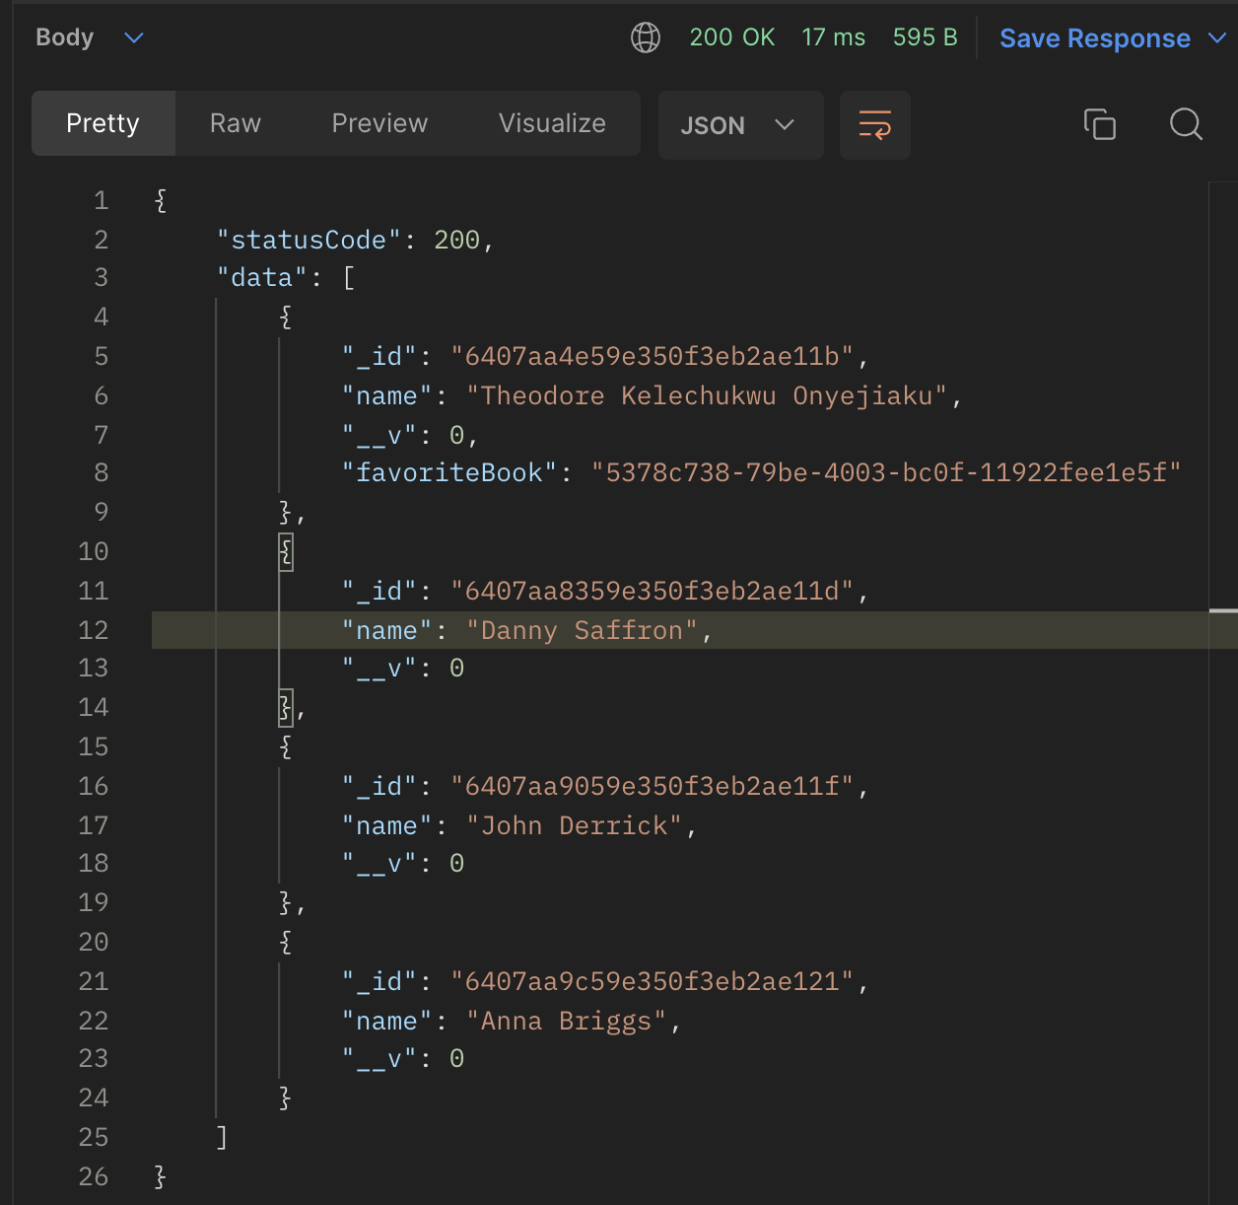This screenshot has height=1205, width=1238.
Task: Click the closing bracket on line 25
Action: (x=222, y=1137)
